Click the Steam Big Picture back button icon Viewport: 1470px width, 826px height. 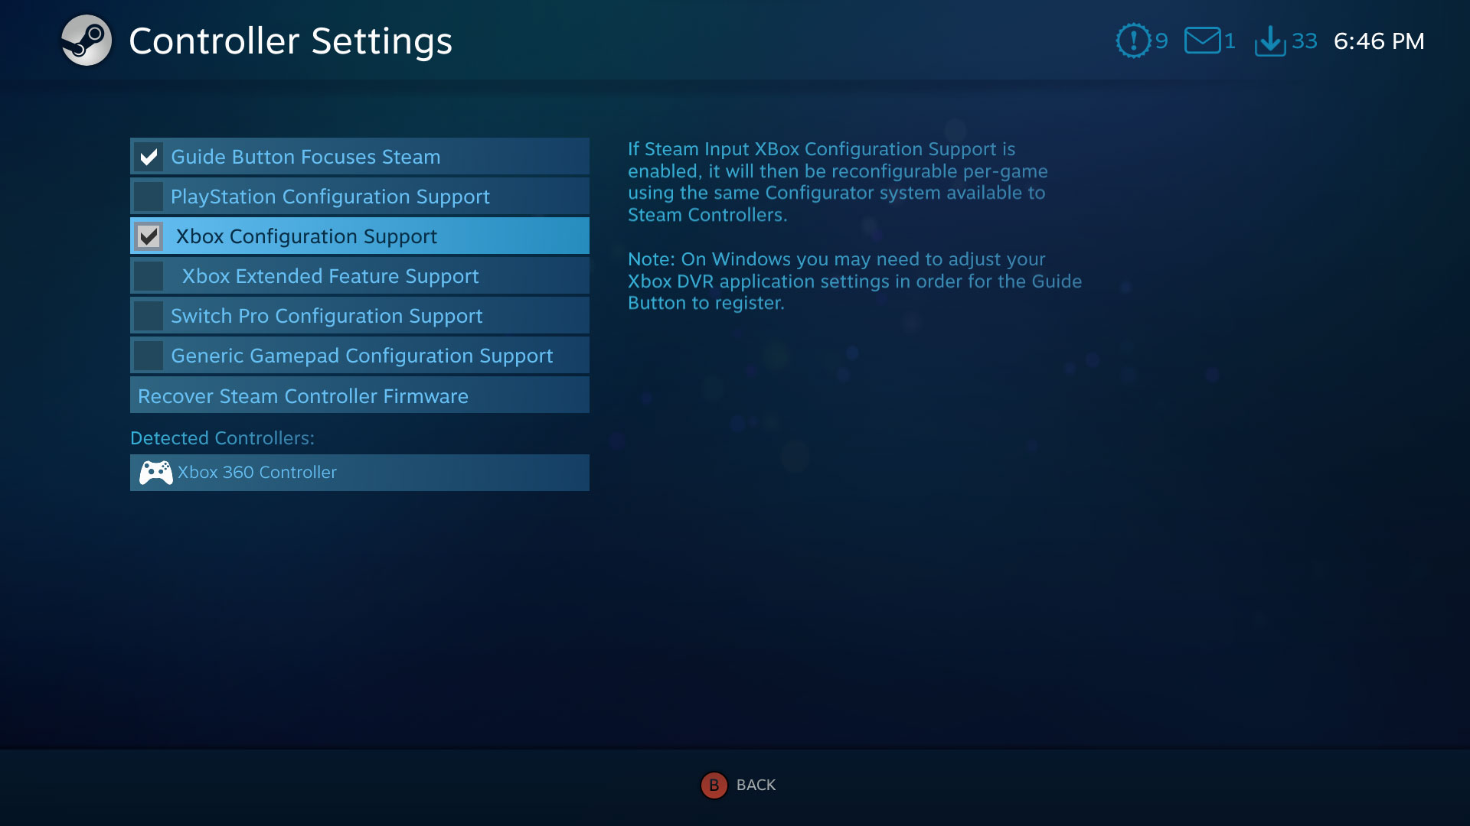point(713,785)
